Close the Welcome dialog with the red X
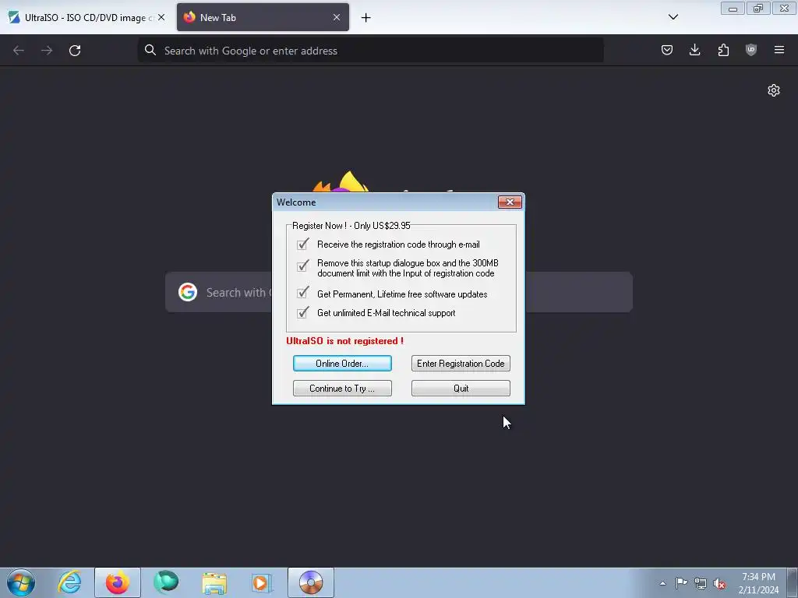Viewport: 798px width, 598px height. point(510,202)
